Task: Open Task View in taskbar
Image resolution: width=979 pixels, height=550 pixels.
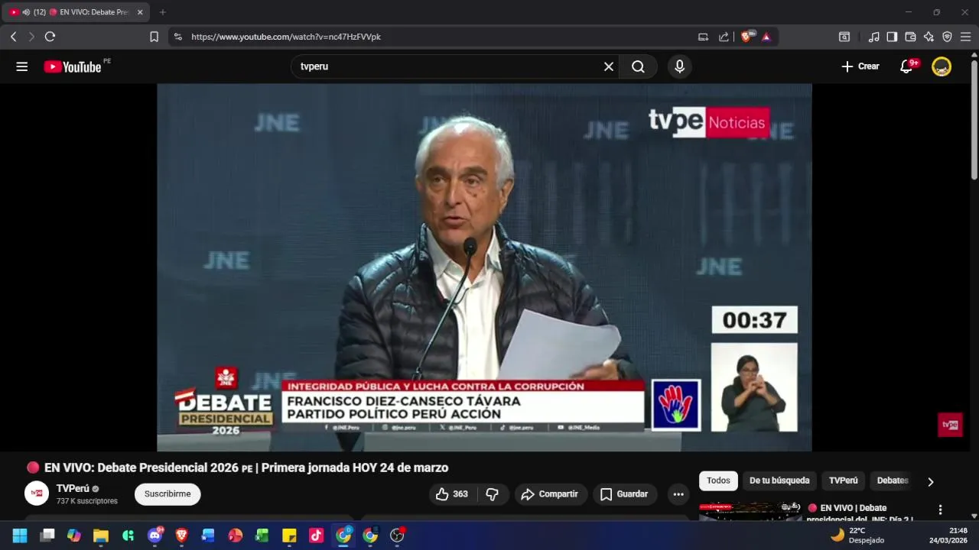Action: pyautogui.click(x=47, y=535)
